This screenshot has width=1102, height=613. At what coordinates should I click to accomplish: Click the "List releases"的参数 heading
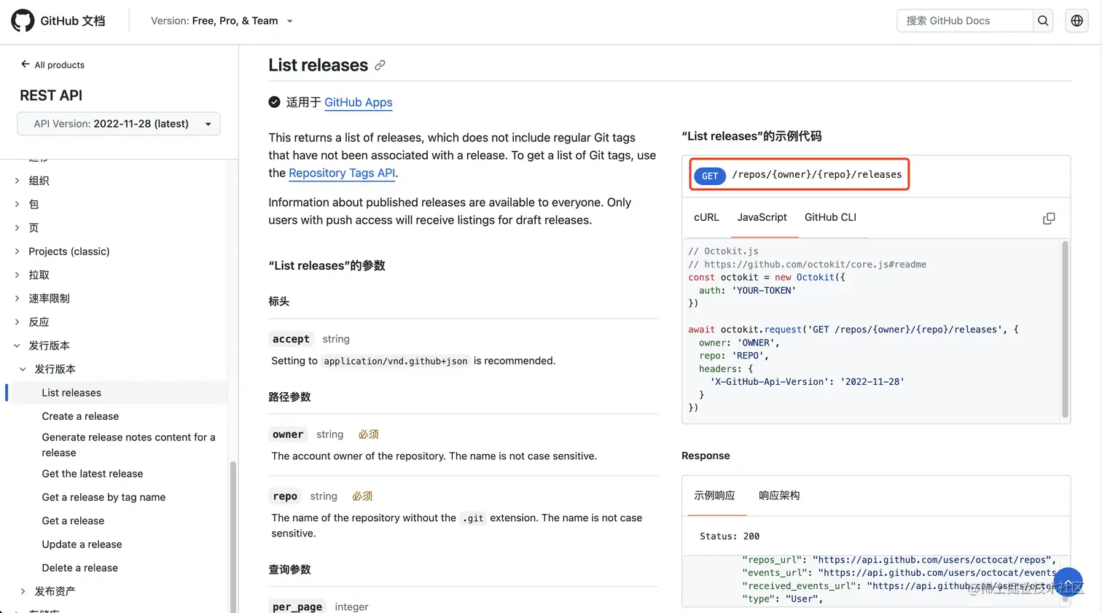click(x=327, y=266)
